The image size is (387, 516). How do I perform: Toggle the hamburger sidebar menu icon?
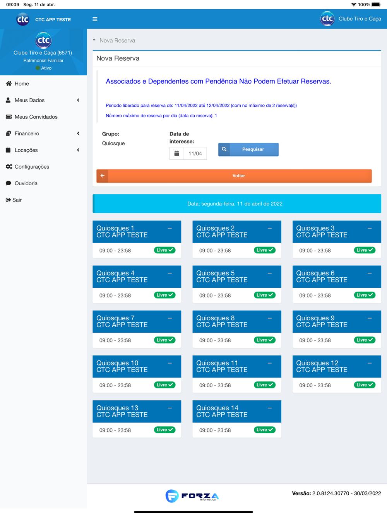pyautogui.click(x=95, y=19)
